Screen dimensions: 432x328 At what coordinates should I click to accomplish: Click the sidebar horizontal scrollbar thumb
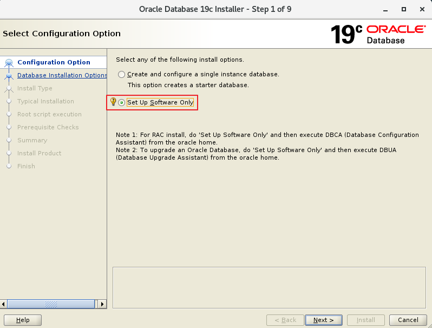(51, 304)
